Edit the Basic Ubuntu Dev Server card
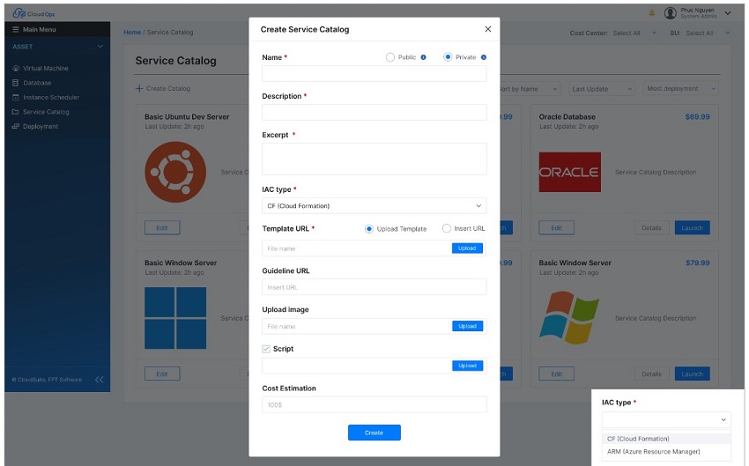Viewport: 749px width, 466px height. [x=162, y=228]
